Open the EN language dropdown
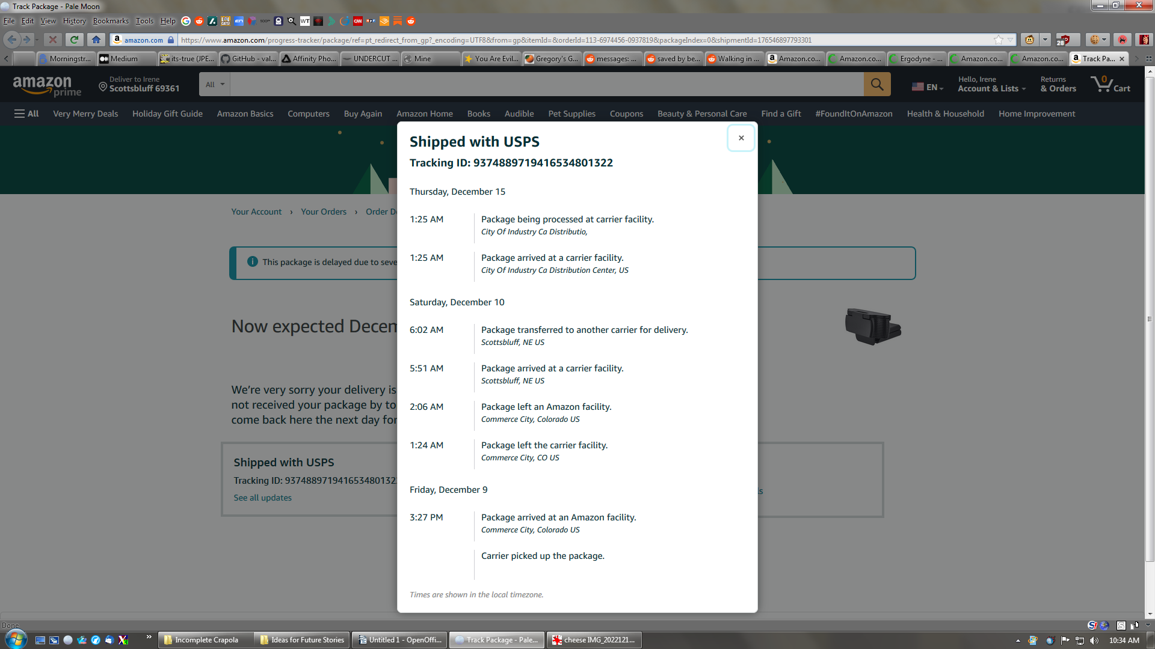 (928, 87)
